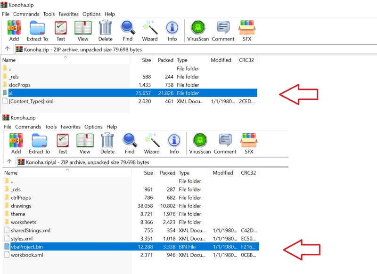Sort by CRC32 column in lower window
This screenshot has height=274, width=377.
tap(249, 172)
